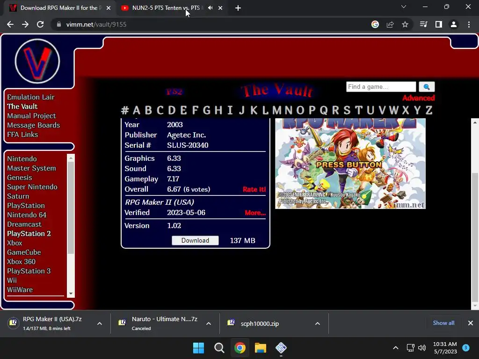Expand RPG Maker II download options

point(100,323)
